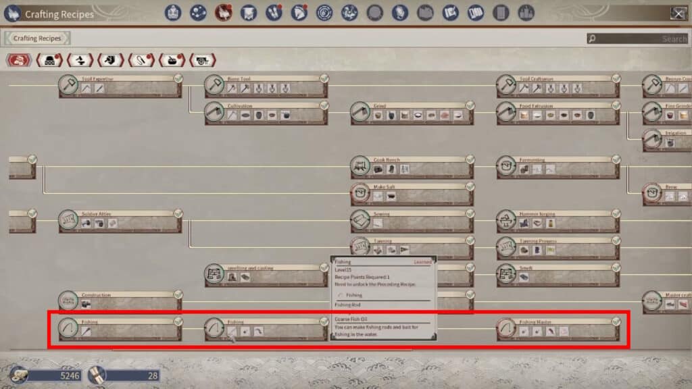Viewport: 692px width, 389px height.
Task: Select the Tanning recipe round icon
Action: coord(360,247)
